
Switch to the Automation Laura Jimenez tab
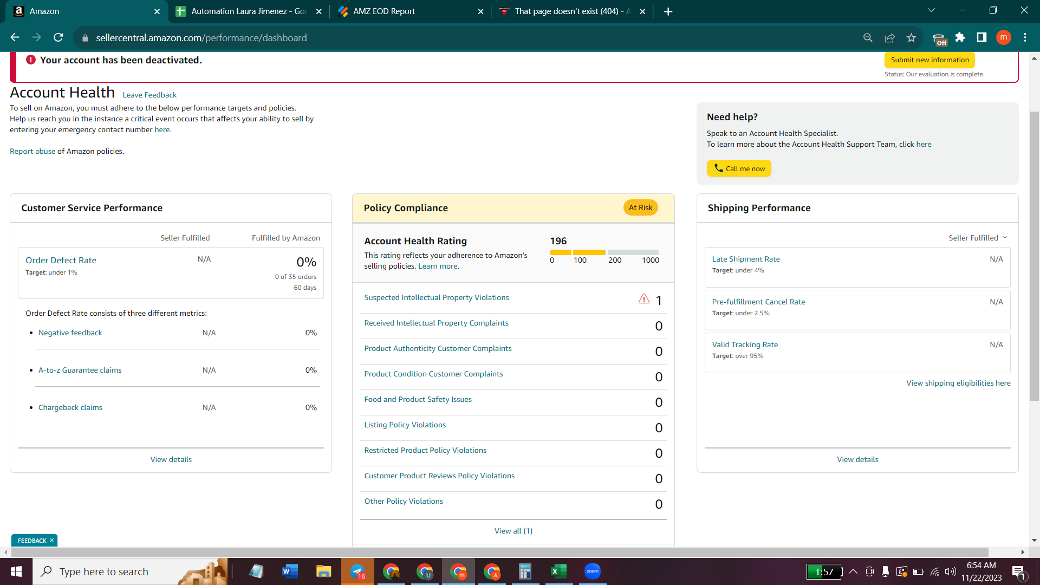(249, 11)
